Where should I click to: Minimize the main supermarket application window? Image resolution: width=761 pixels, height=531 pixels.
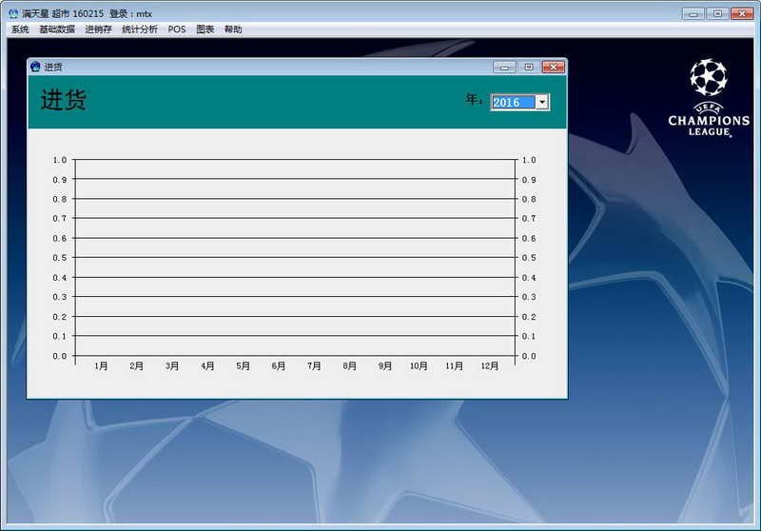coord(693,13)
